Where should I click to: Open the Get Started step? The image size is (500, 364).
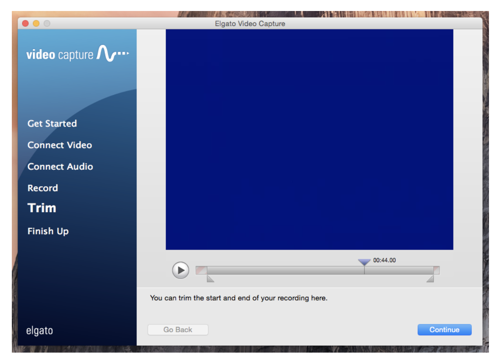(x=52, y=123)
